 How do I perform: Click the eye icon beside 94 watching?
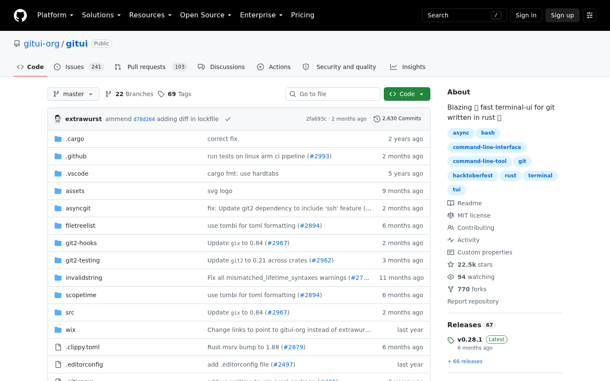coord(451,277)
